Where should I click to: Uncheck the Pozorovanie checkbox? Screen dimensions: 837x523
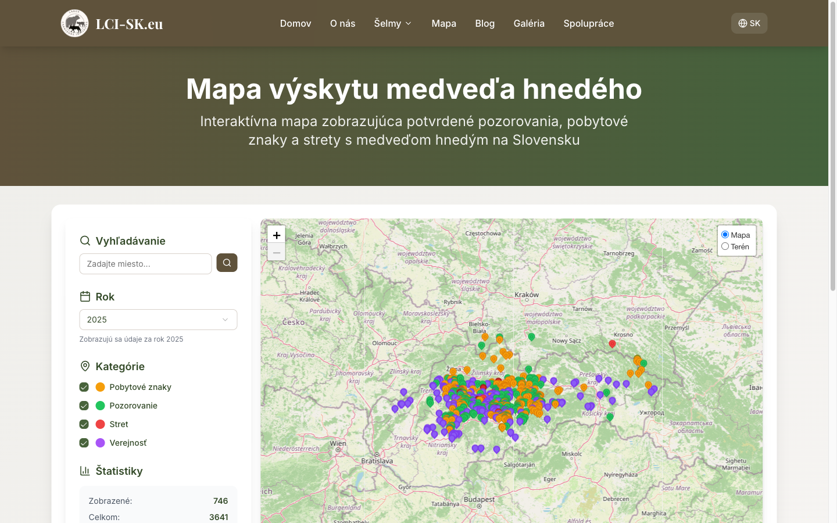point(84,406)
